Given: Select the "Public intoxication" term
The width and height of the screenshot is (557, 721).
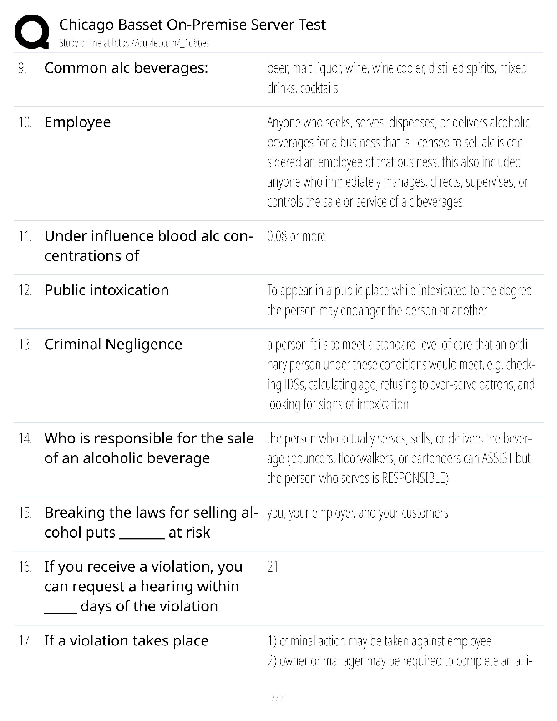Looking at the screenshot, I should [106, 290].
